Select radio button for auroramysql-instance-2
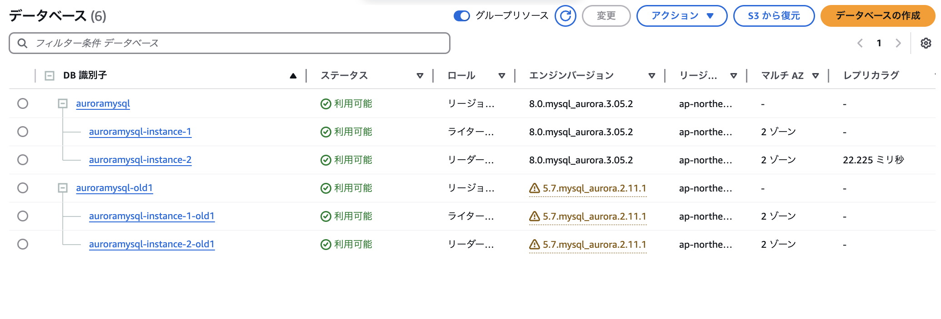 (23, 160)
